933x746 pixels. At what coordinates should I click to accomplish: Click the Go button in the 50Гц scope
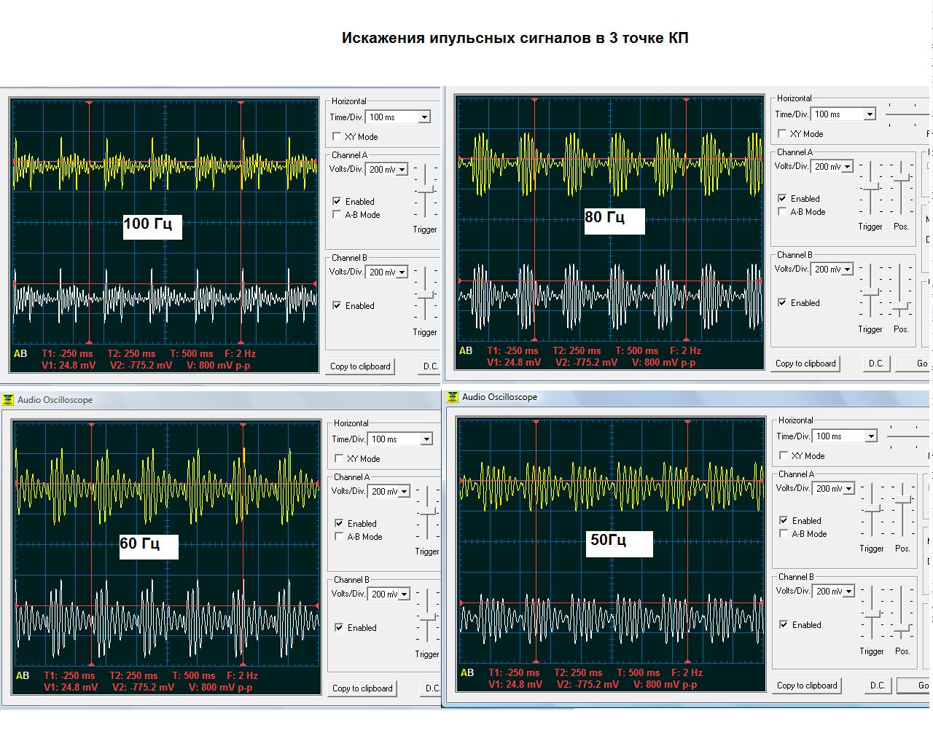click(x=915, y=686)
